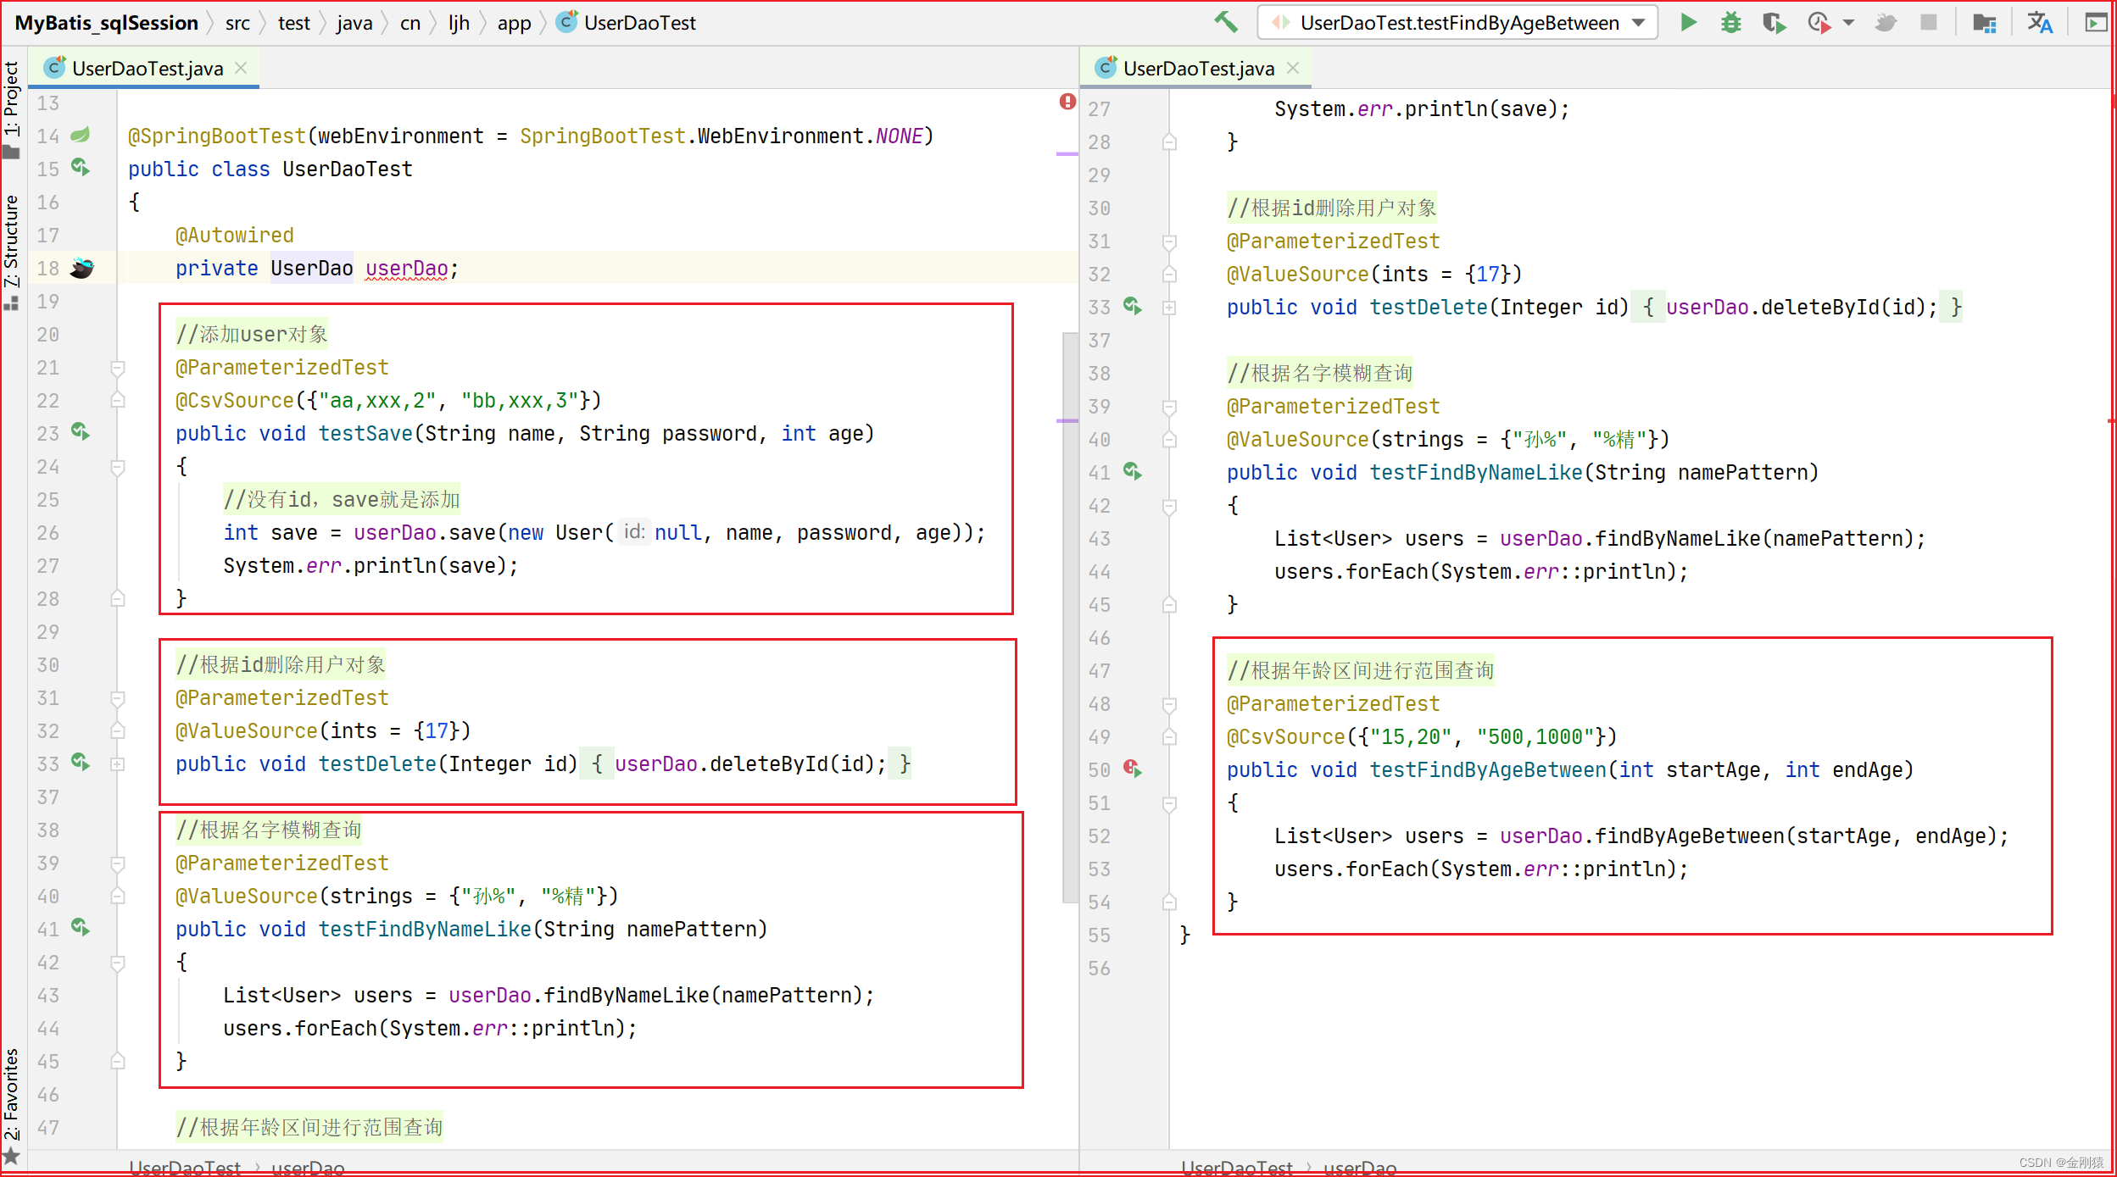The height and width of the screenshot is (1177, 2117).
Task: Click @Autowired annotation on line 17
Action: (x=235, y=236)
